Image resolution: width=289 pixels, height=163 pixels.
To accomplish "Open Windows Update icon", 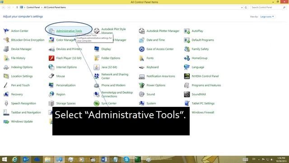I will [6, 121].
